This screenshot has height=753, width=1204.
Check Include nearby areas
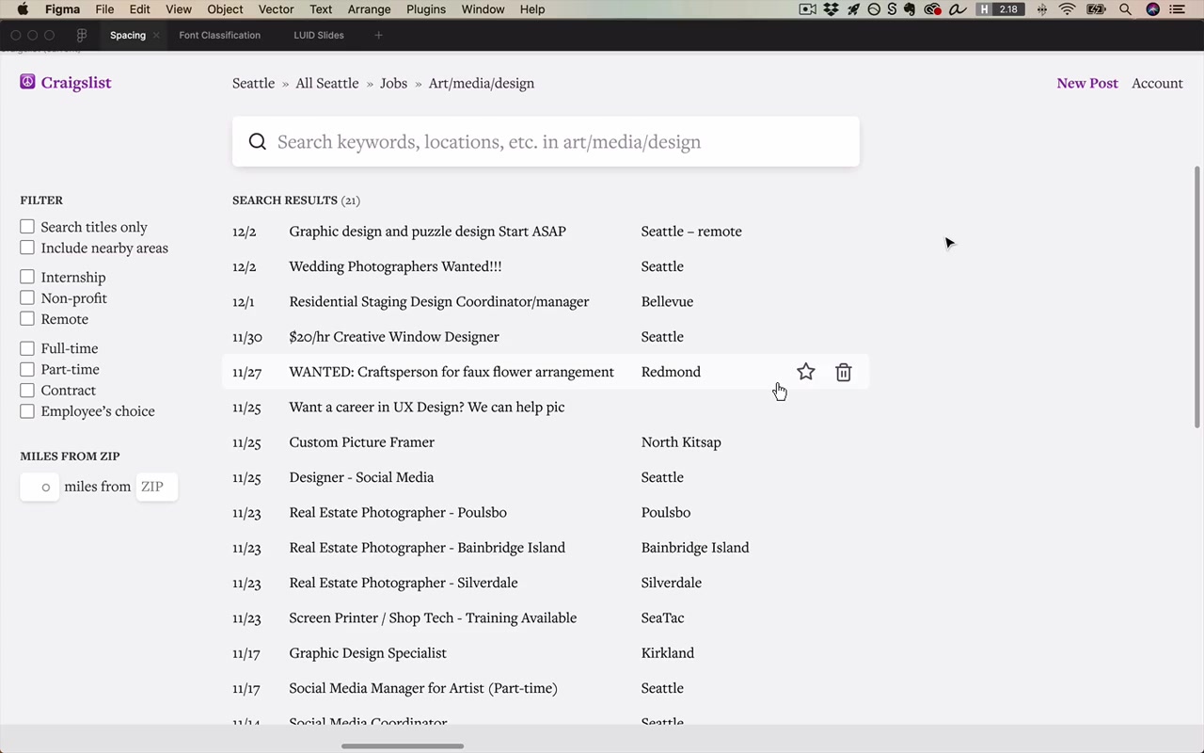(27, 248)
